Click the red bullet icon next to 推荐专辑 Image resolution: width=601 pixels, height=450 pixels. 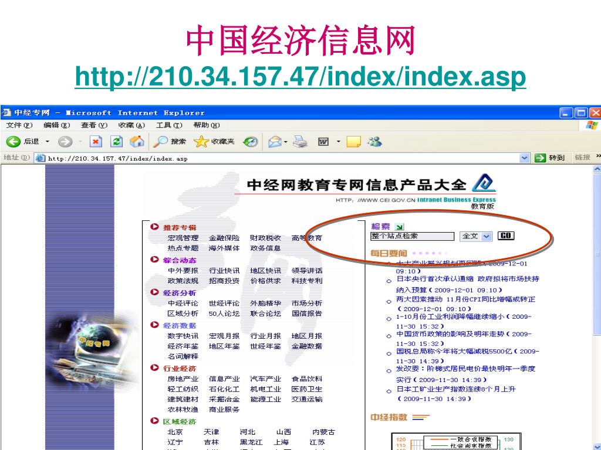154,227
